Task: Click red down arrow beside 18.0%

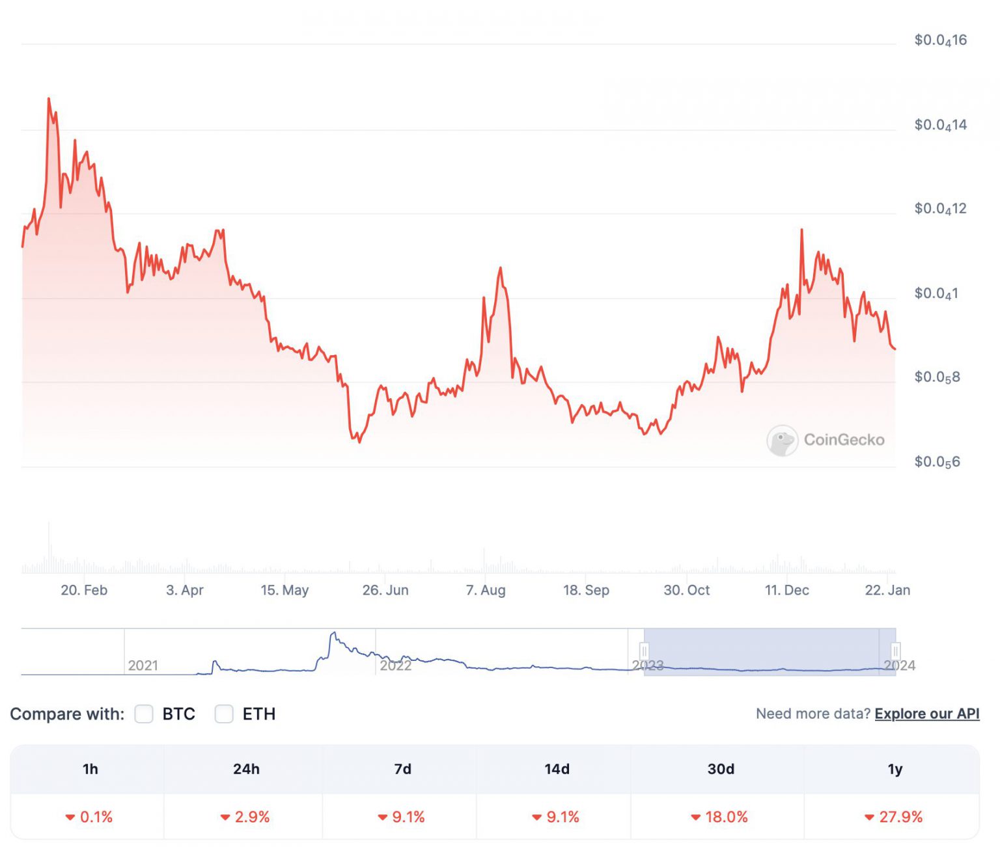Action: (696, 817)
